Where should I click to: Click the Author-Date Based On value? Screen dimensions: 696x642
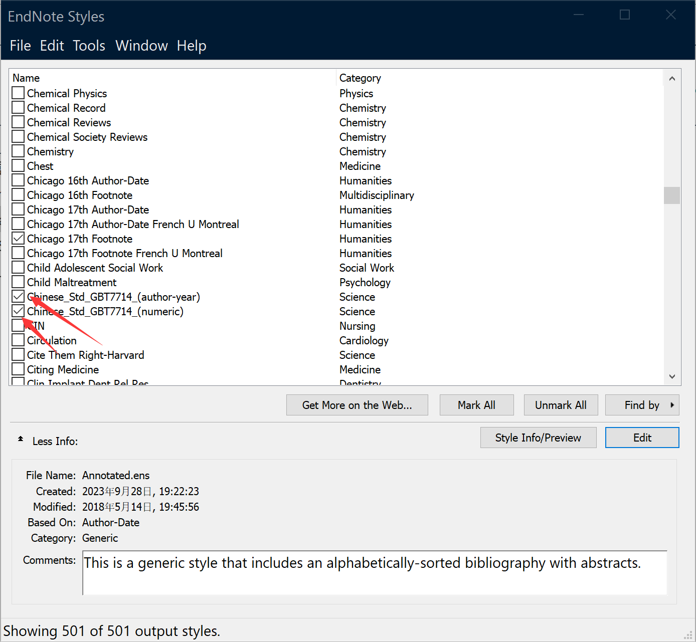coord(111,522)
